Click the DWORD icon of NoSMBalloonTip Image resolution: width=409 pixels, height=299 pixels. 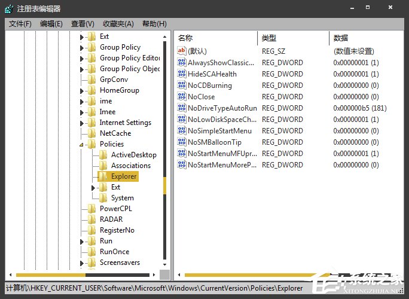pyautogui.click(x=182, y=142)
